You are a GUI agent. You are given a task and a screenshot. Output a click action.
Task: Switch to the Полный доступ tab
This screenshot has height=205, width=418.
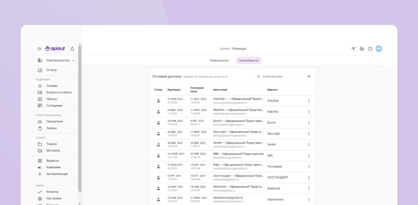click(x=219, y=60)
